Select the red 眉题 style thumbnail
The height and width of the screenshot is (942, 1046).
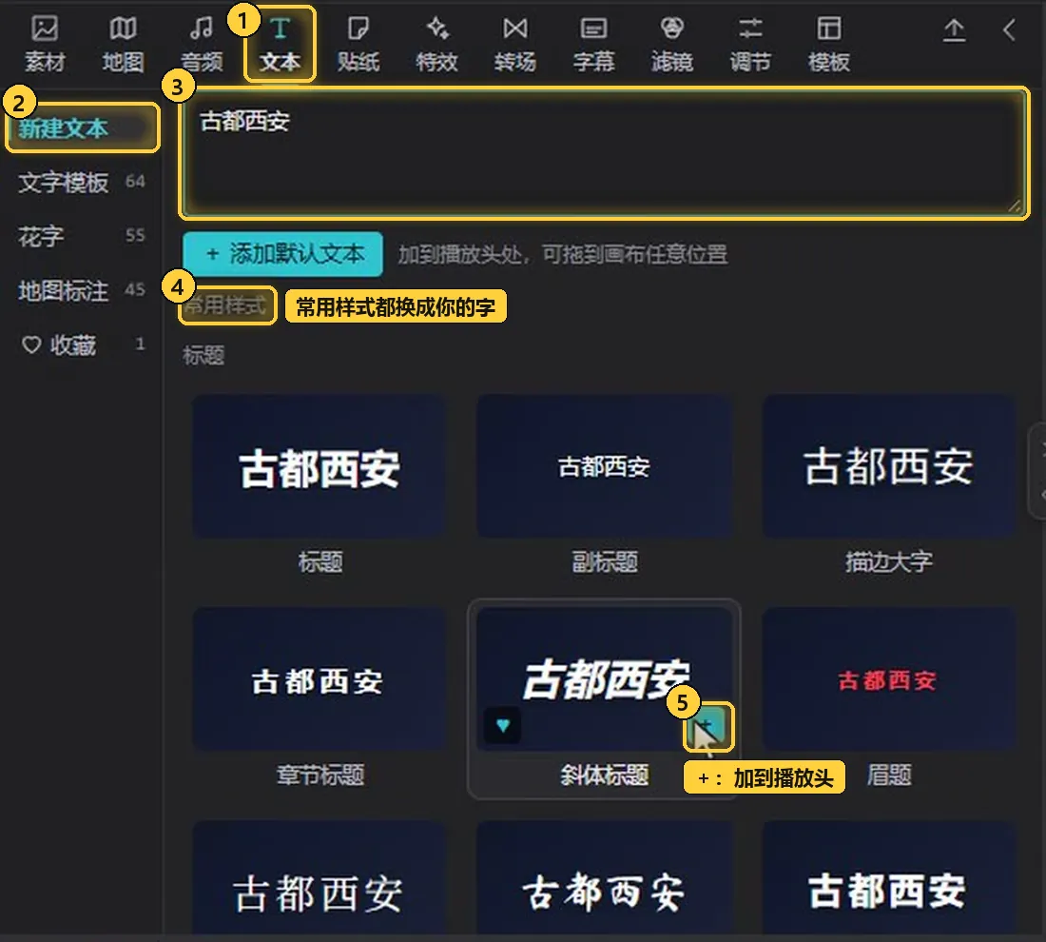coord(889,679)
